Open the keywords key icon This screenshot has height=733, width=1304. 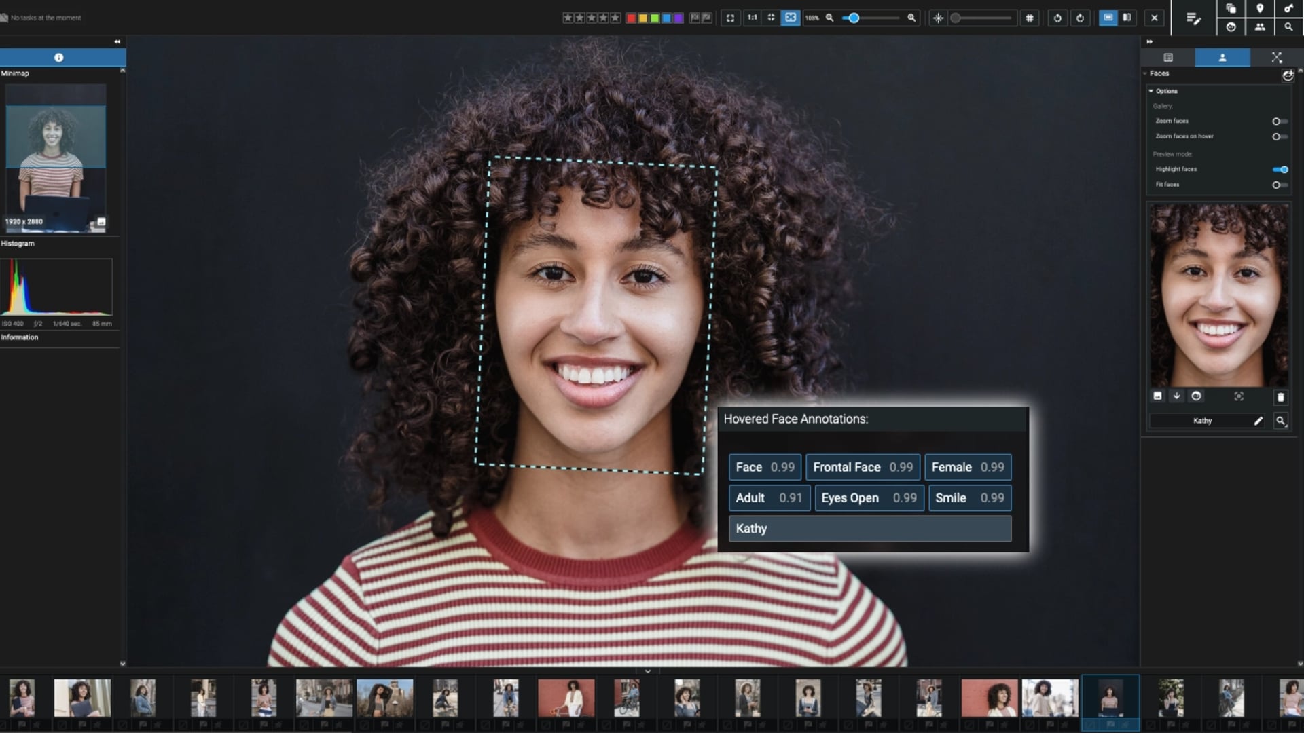pyautogui.click(x=1288, y=8)
